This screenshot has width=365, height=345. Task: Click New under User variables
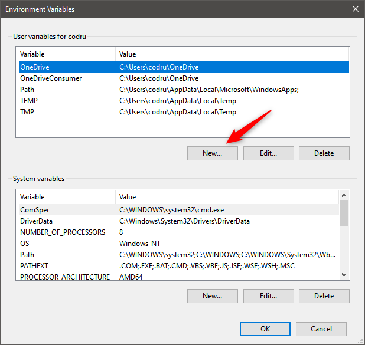212,153
